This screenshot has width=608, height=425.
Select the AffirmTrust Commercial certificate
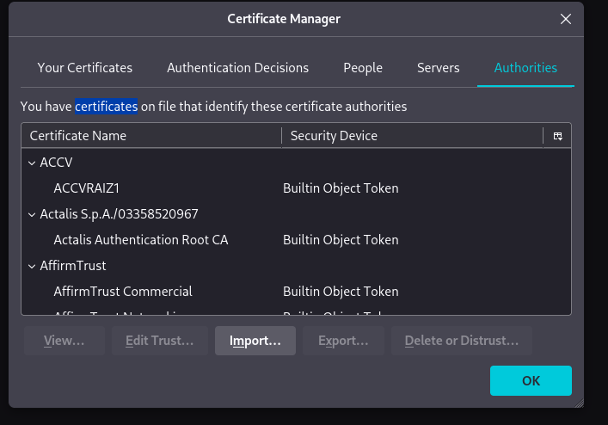(296, 292)
